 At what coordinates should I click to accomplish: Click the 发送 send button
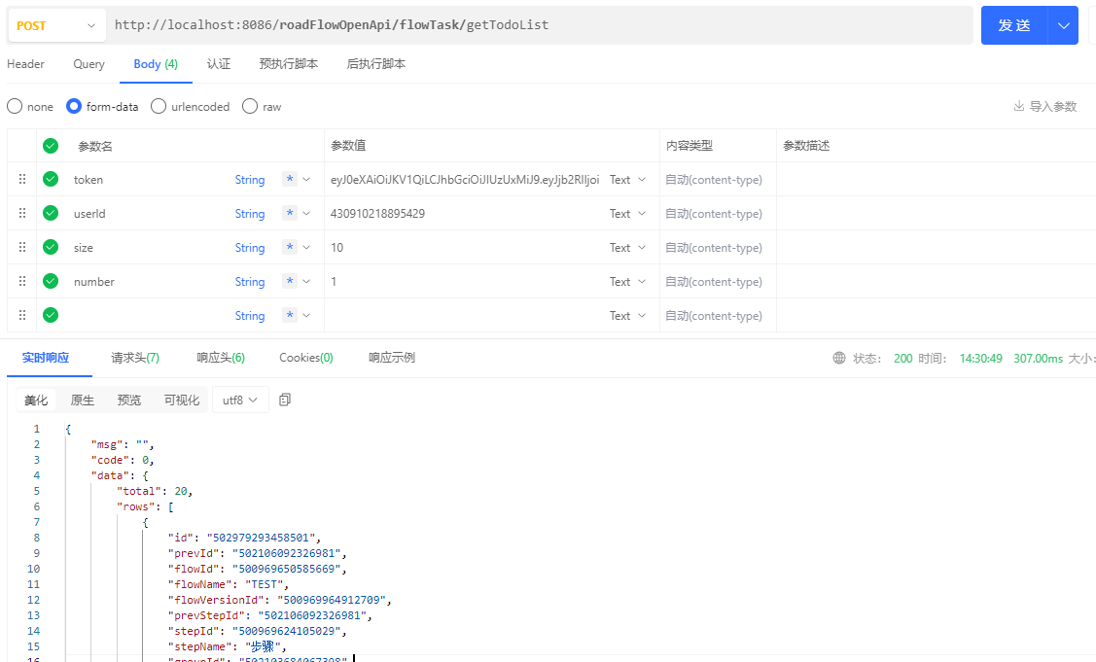click(1014, 25)
